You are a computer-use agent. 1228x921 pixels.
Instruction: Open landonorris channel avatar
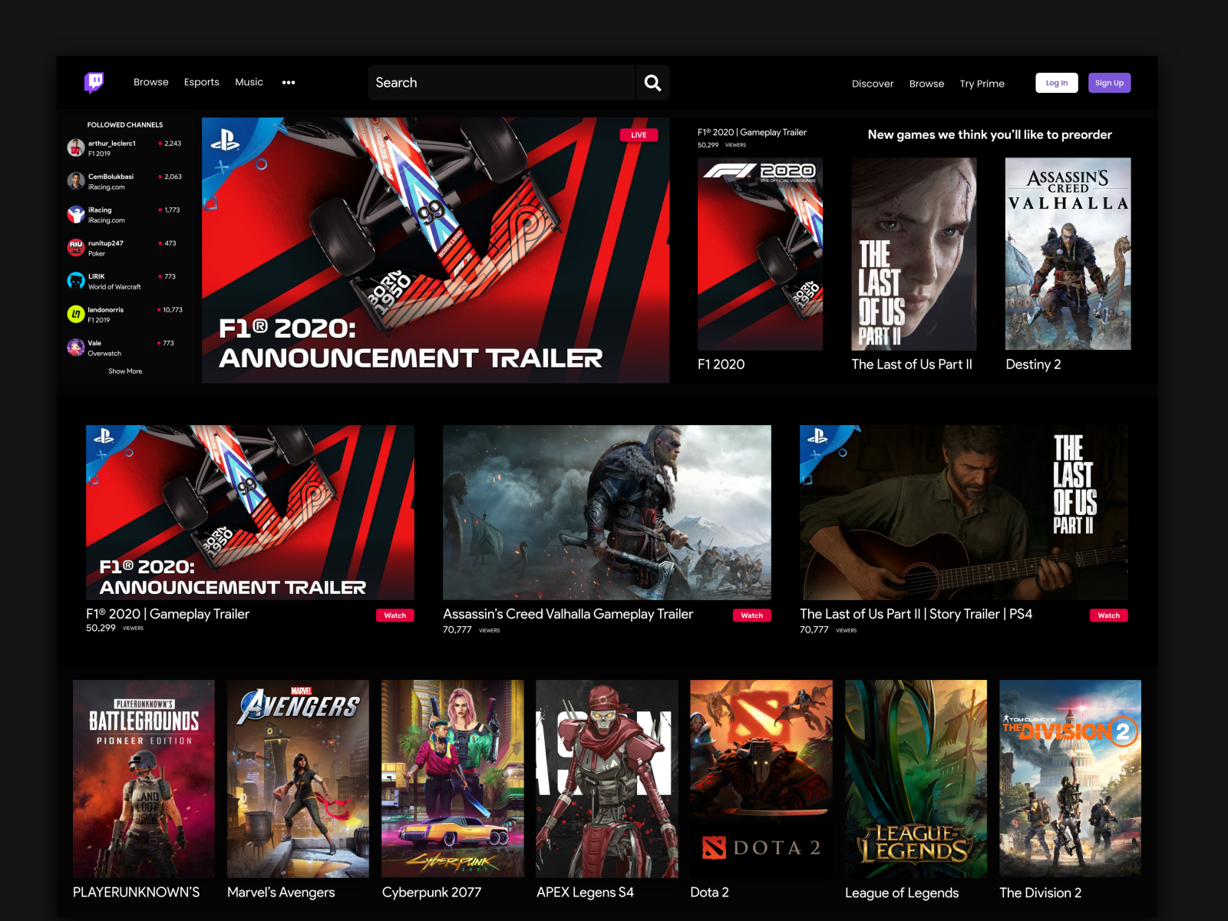(x=76, y=314)
